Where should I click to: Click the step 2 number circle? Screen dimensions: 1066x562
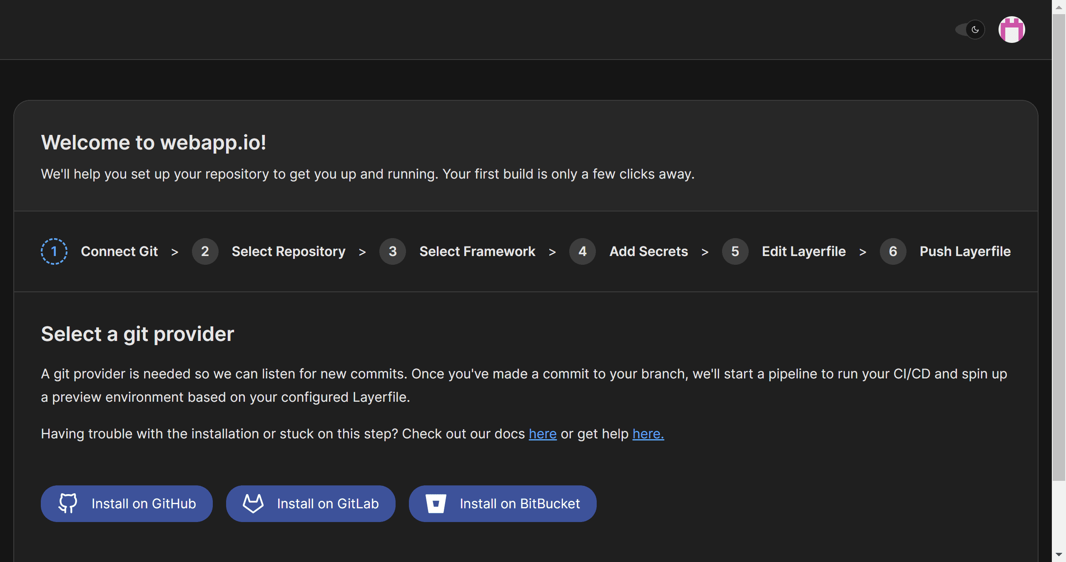click(205, 251)
